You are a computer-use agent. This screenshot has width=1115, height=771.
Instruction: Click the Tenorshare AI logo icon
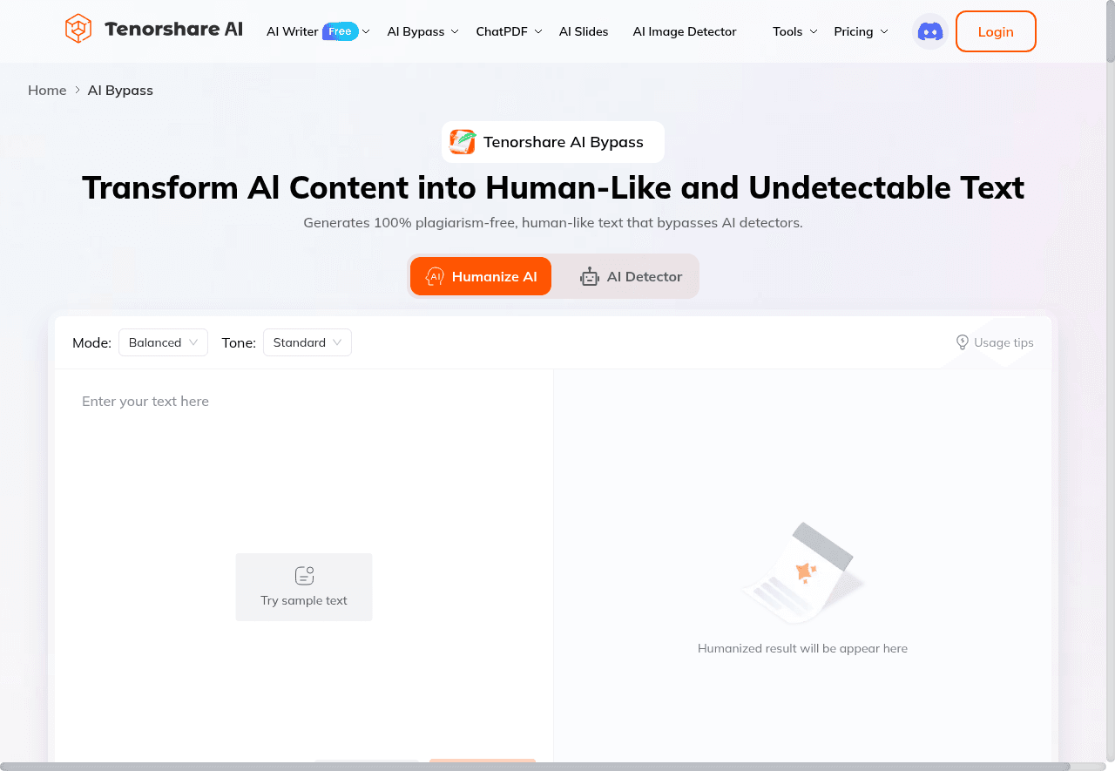tap(78, 30)
